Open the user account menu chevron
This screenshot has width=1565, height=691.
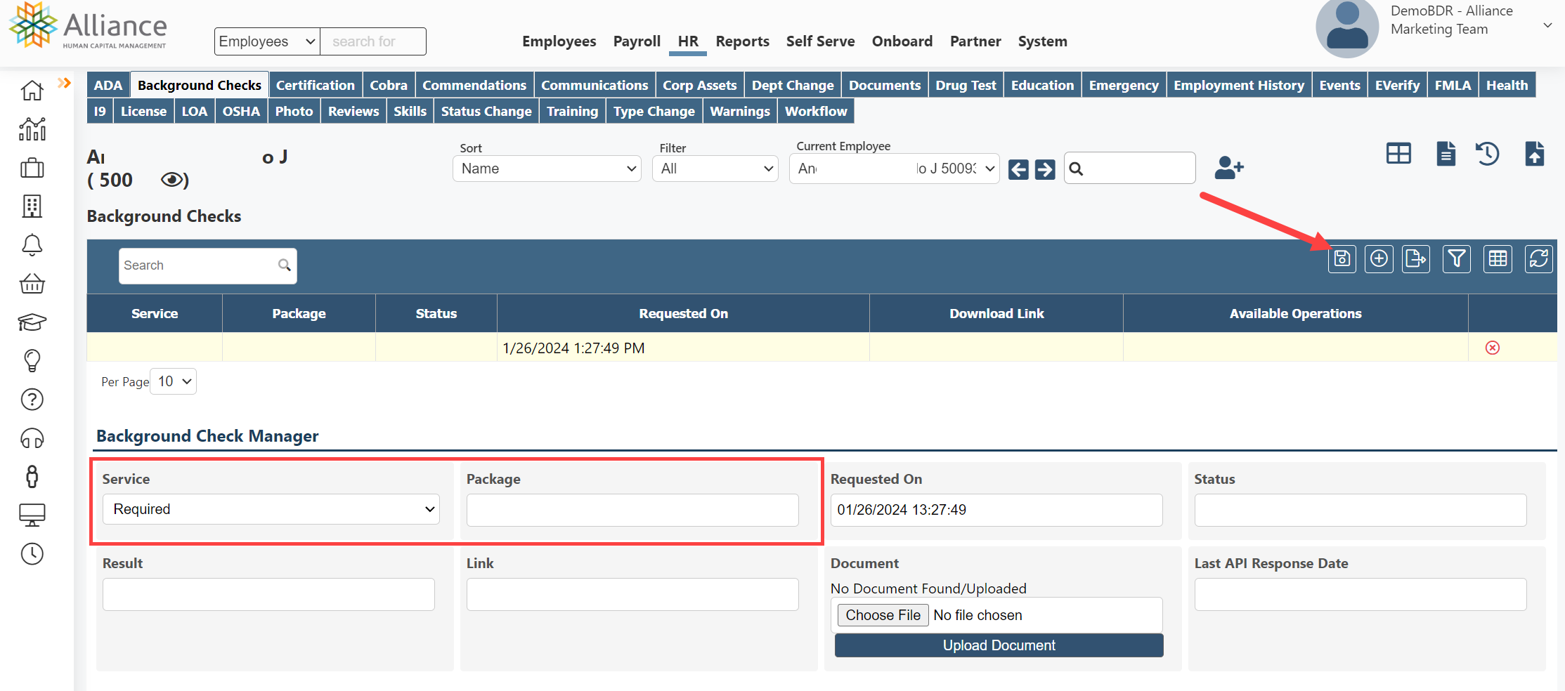point(1547,25)
